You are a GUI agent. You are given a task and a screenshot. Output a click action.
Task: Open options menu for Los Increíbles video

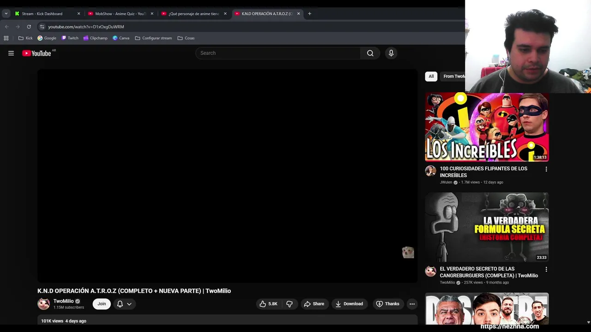click(546, 169)
